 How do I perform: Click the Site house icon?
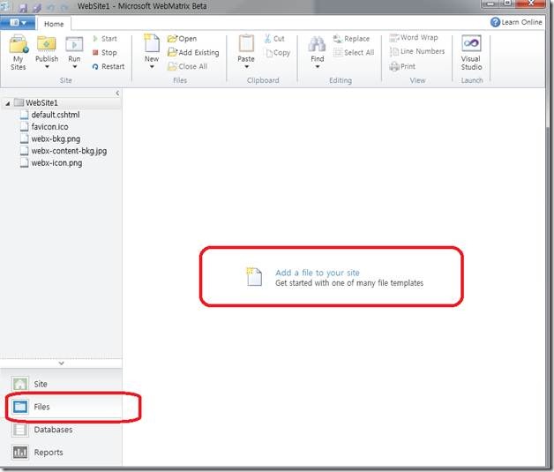click(20, 384)
